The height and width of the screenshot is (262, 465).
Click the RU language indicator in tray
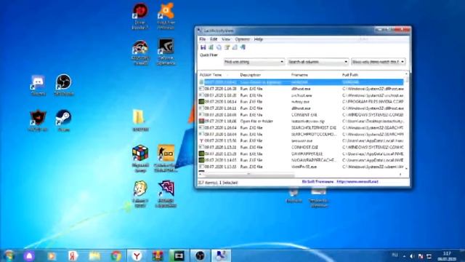pyautogui.click(x=395, y=255)
